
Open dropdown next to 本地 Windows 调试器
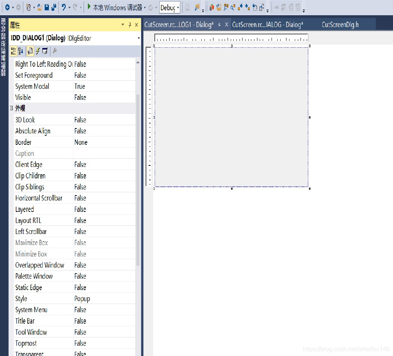pos(145,8)
